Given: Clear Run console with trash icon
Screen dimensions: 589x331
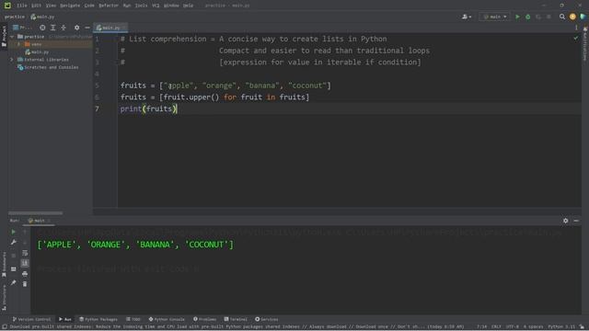Looking at the screenshot, I should click(25, 284).
